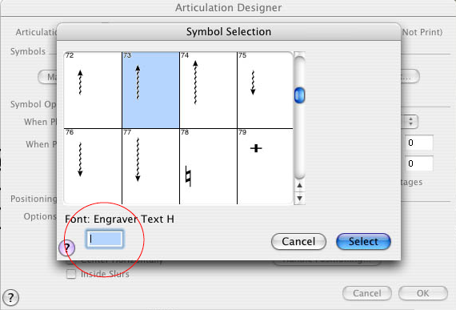Click the symbol number input field
The image size is (456, 310).
click(x=105, y=239)
